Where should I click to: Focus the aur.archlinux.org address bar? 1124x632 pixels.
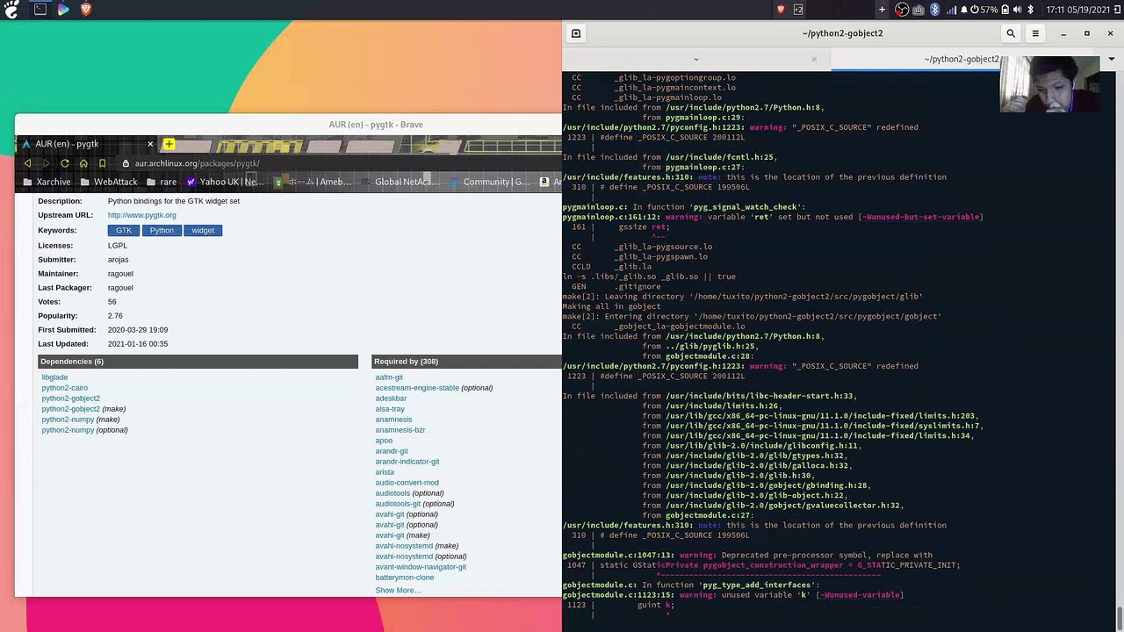click(338, 163)
